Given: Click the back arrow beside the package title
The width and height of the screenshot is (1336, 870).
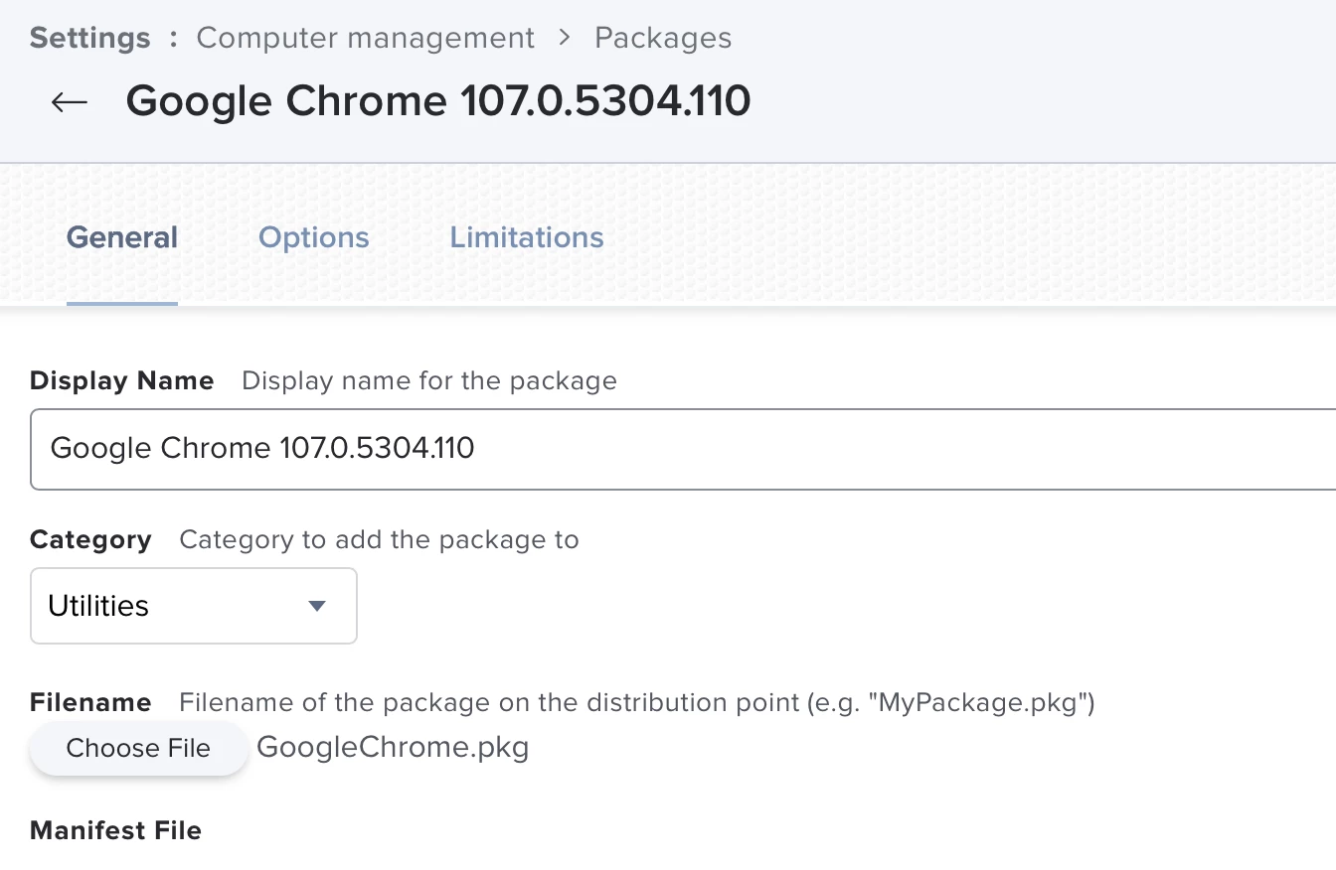Looking at the screenshot, I should tap(70, 101).
